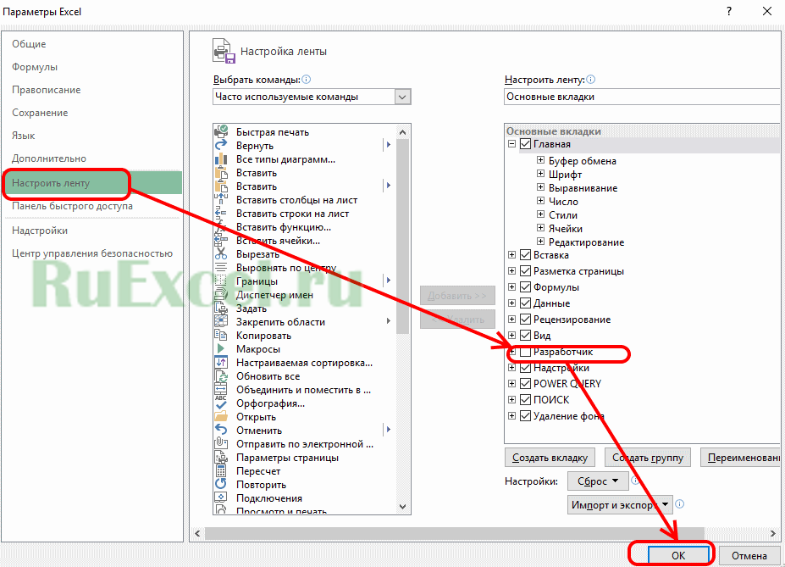Toggle the Данные tab checkbox
Screen dimensions: 785x567
pyautogui.click(x=525, y=303)
